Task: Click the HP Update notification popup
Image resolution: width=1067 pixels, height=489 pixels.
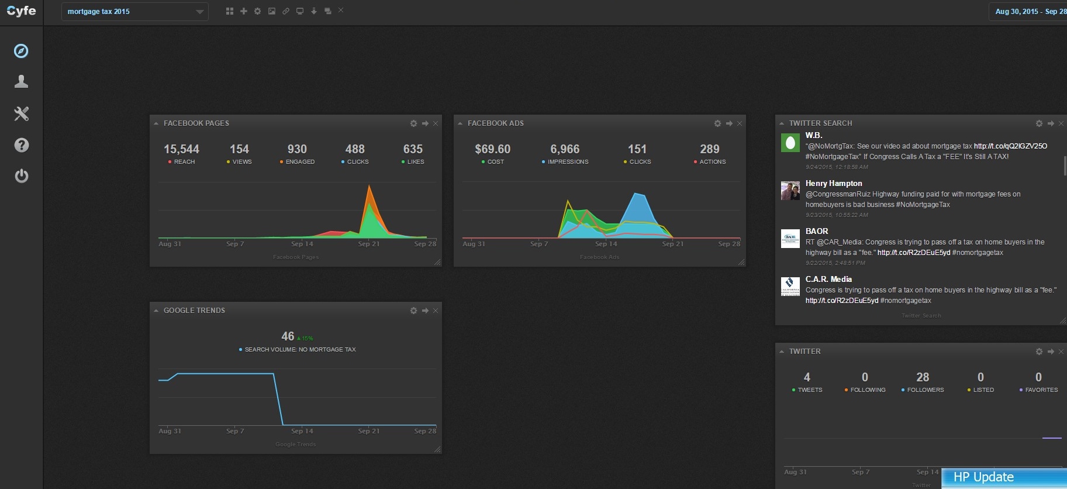Action: (x=1004, y=478)
